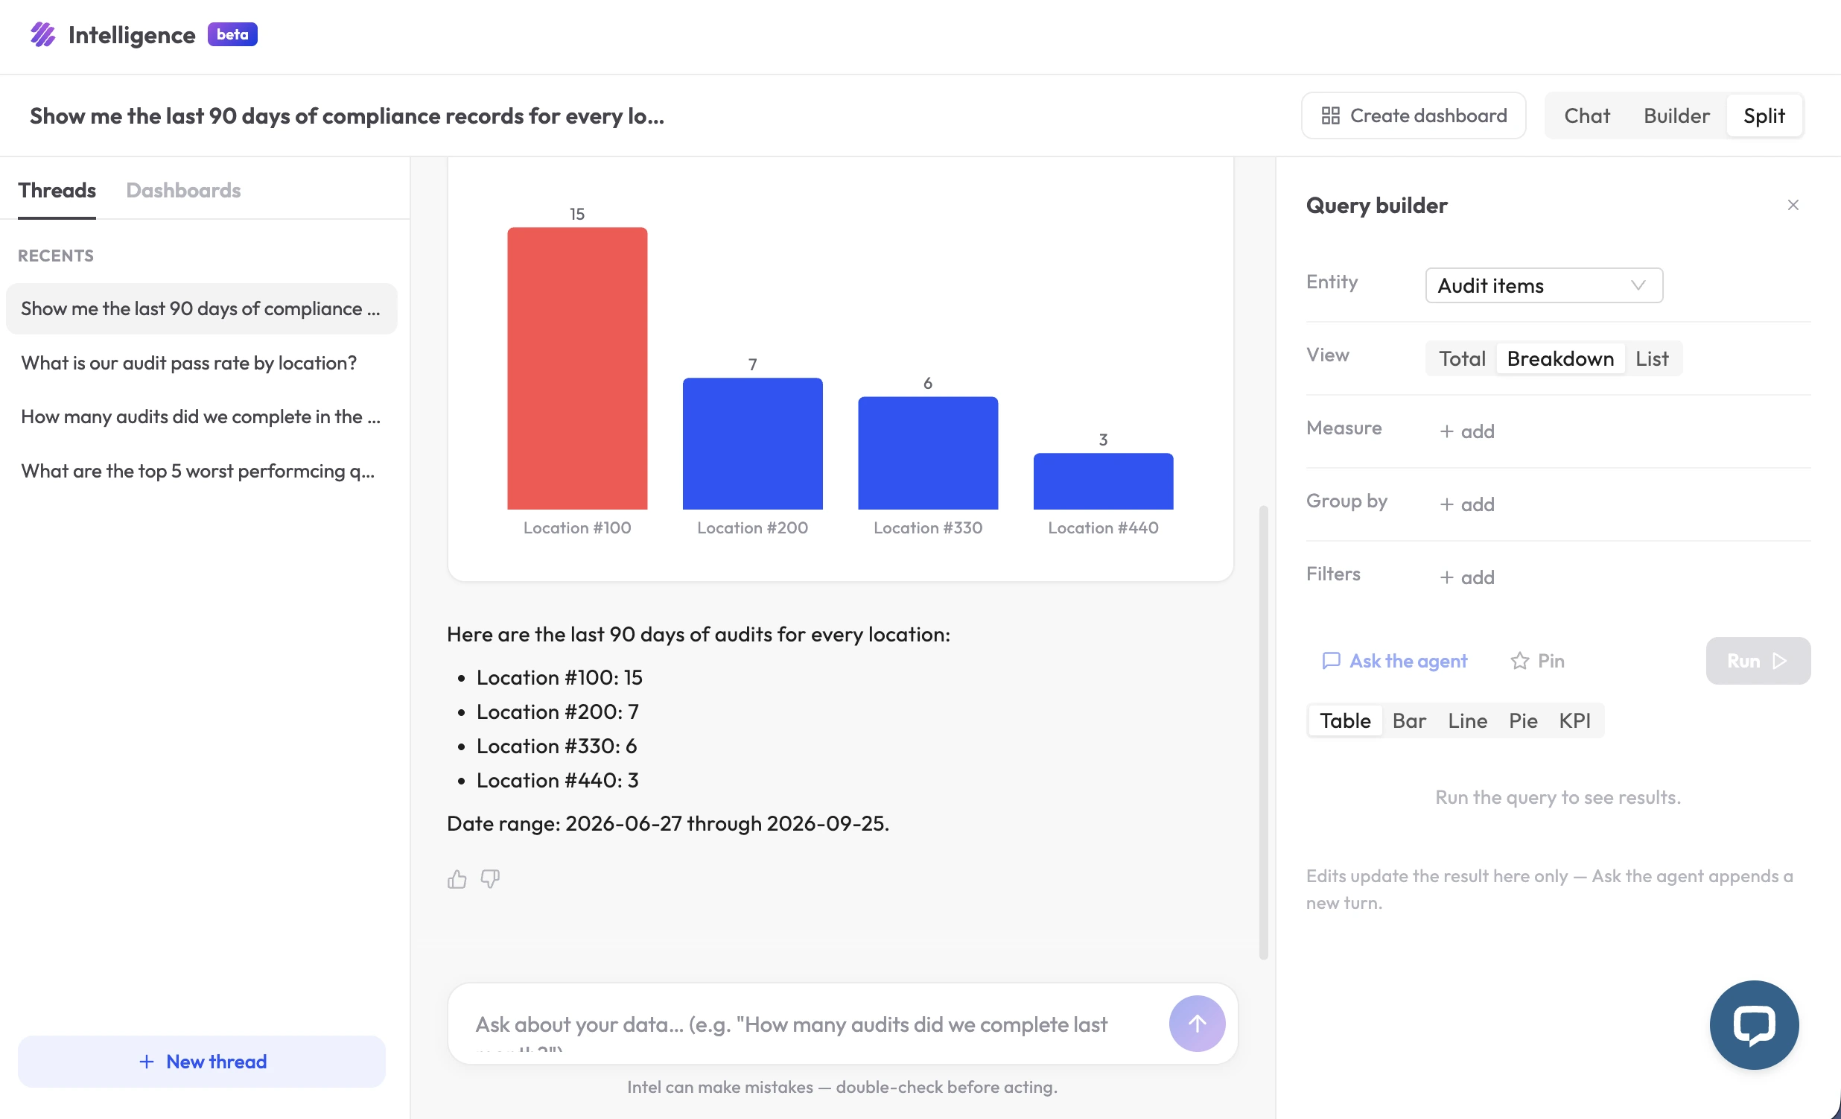
Task: Click the Intelligence logo icon
Action: [x=42, y=34]
